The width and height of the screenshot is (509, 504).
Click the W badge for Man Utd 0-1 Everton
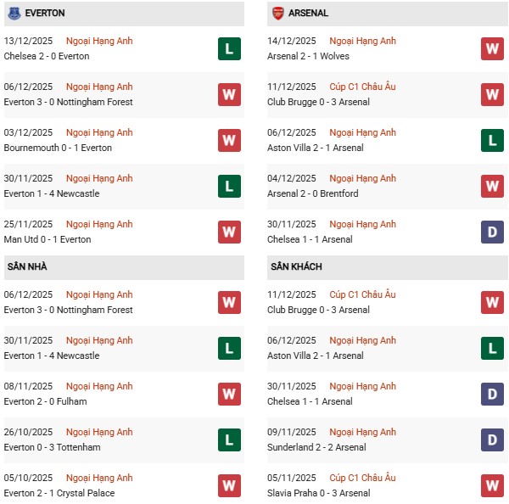(229, 232)
